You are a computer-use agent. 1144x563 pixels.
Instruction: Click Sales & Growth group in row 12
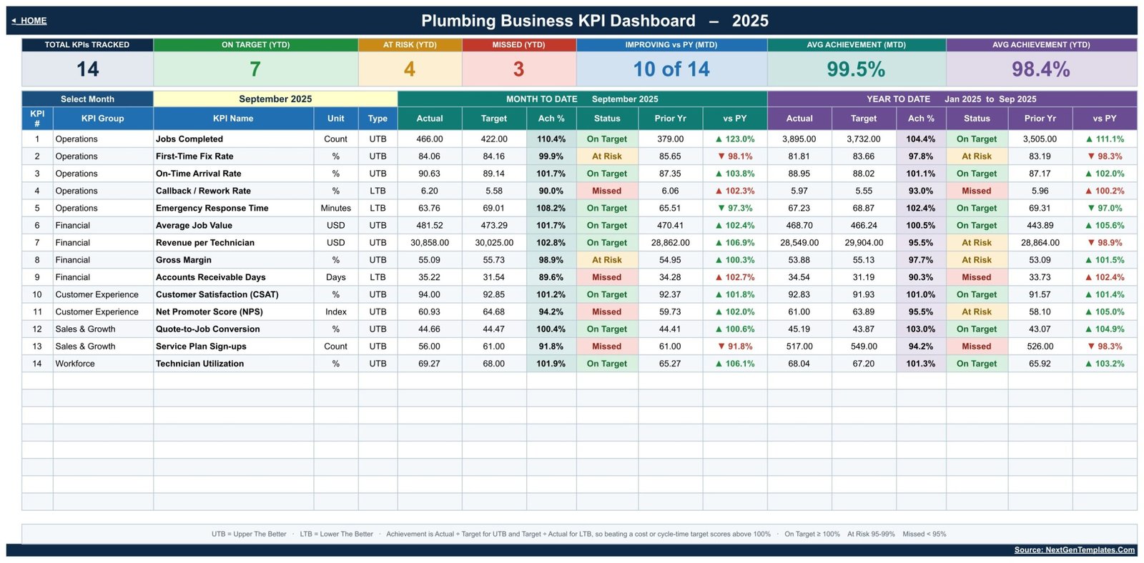(x=103, y=329)
